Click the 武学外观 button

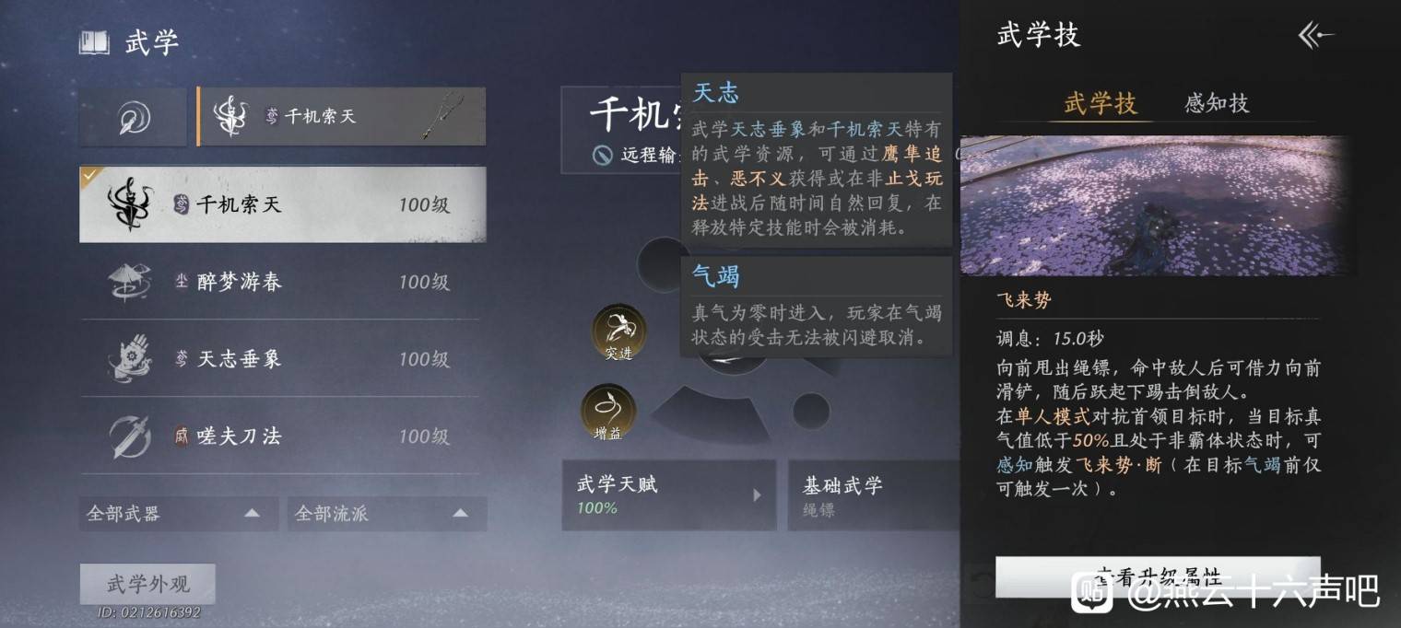147,584
